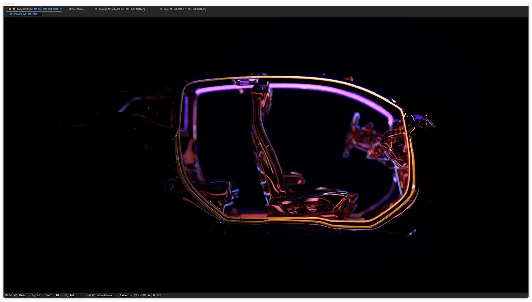Click the current time 00000 field
Image resolution: width=532 pixels, height=302 pixels.
coord(48,295)
